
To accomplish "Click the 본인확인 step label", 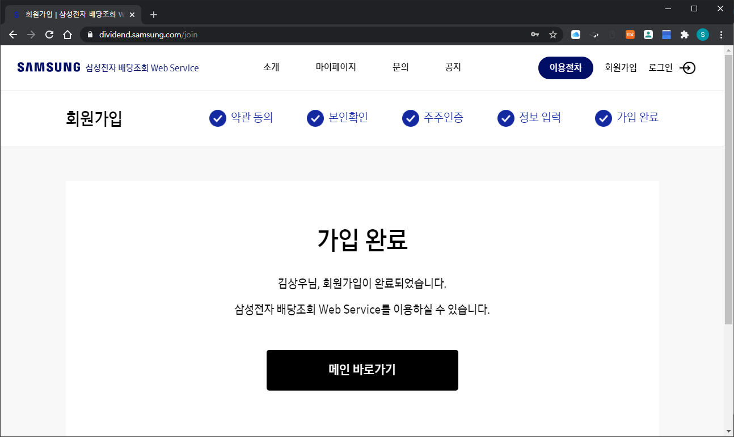I will tap(348, 118).
